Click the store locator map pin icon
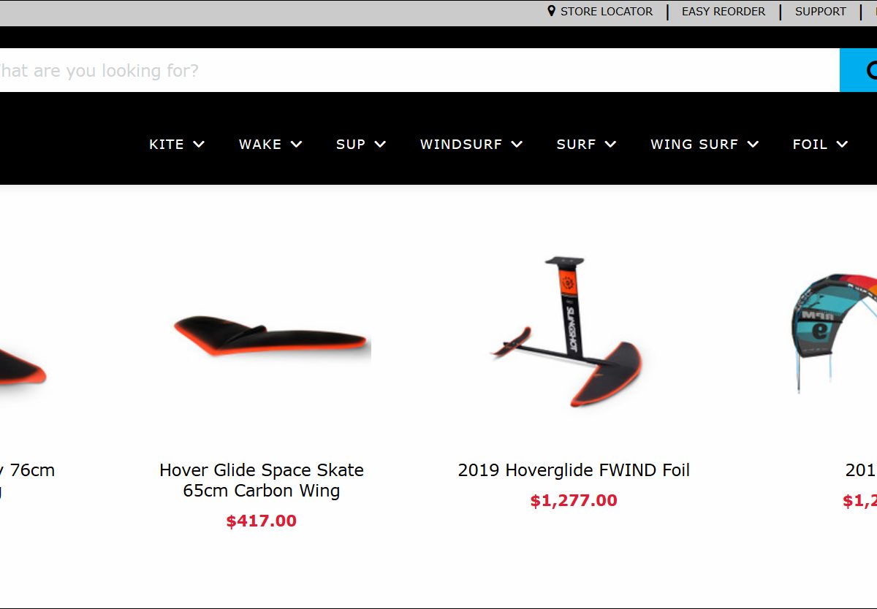 551,11
